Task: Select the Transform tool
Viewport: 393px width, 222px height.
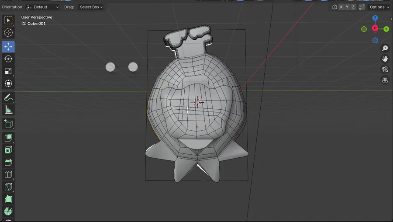Action: (8, 83)
